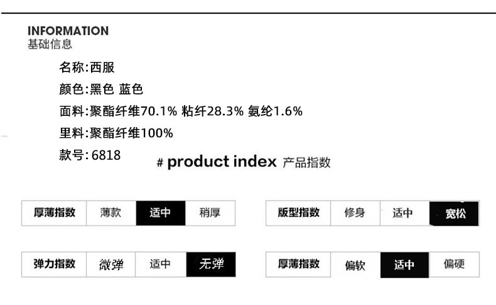Choose the 偏硬 softness option

click(454, 264)
